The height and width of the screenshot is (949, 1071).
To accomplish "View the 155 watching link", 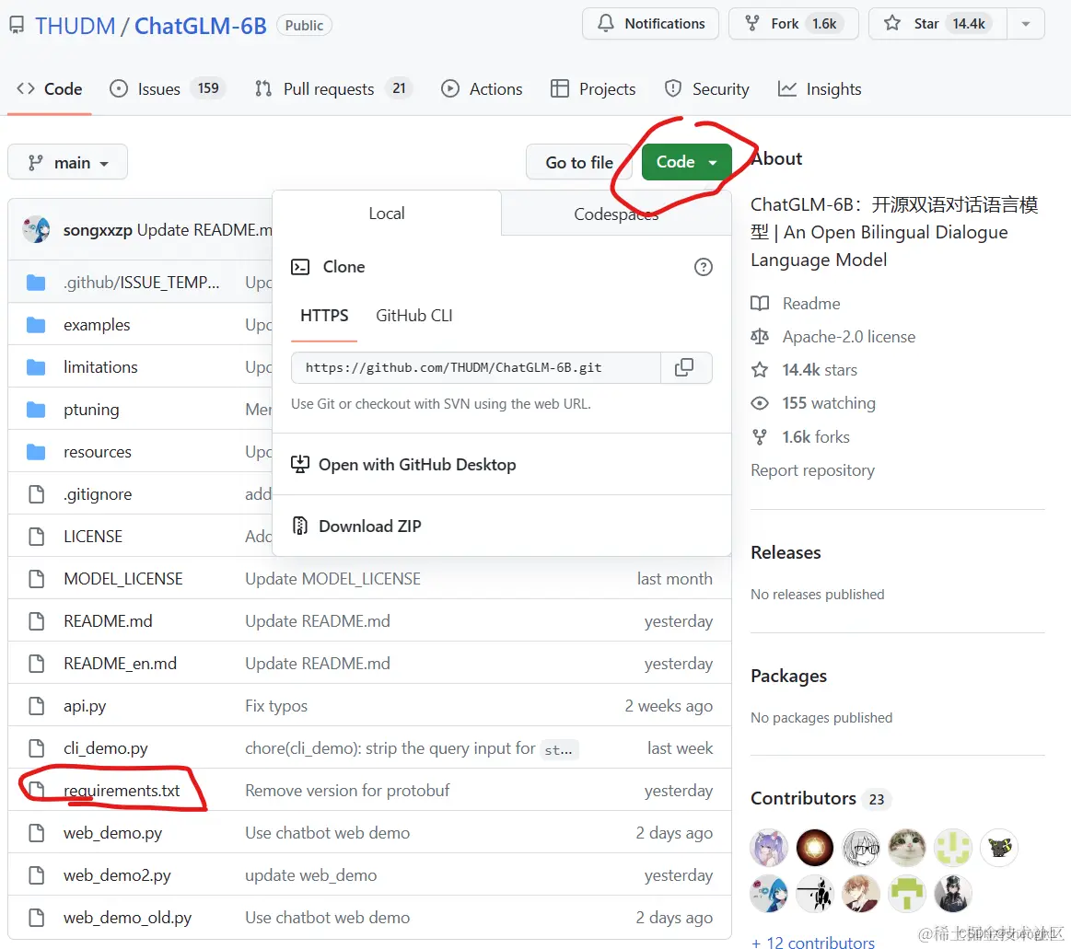I will point(813,403).
